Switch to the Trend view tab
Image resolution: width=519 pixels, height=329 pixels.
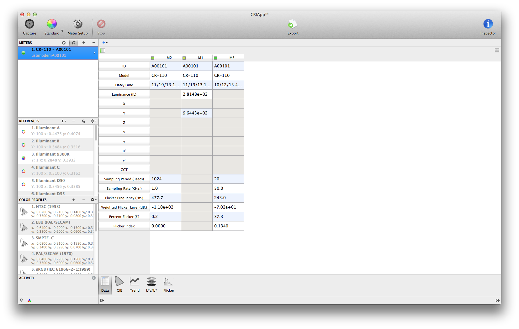point(135,284)
